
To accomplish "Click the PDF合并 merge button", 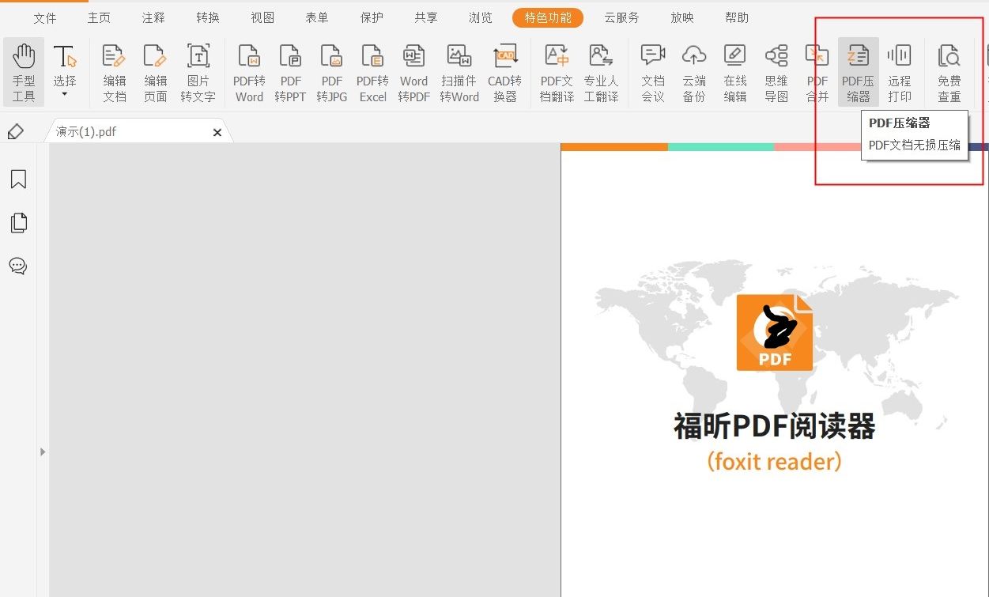I will click(817, 72).
